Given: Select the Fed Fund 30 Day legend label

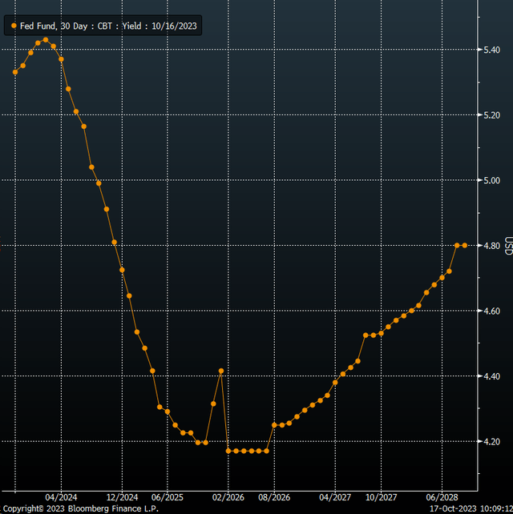Looking at the screenshot, I should point(107,26).
